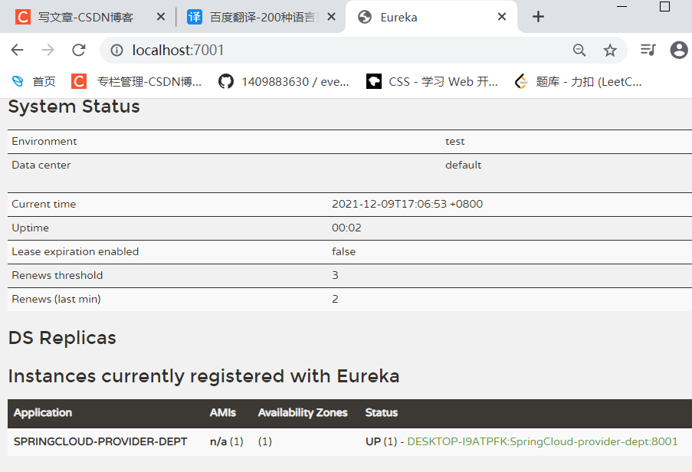Close the 写文章-CSDN博客 tab
Image resolution: width=692 pixels, height=472 pixels.
[x=161, y=17]
